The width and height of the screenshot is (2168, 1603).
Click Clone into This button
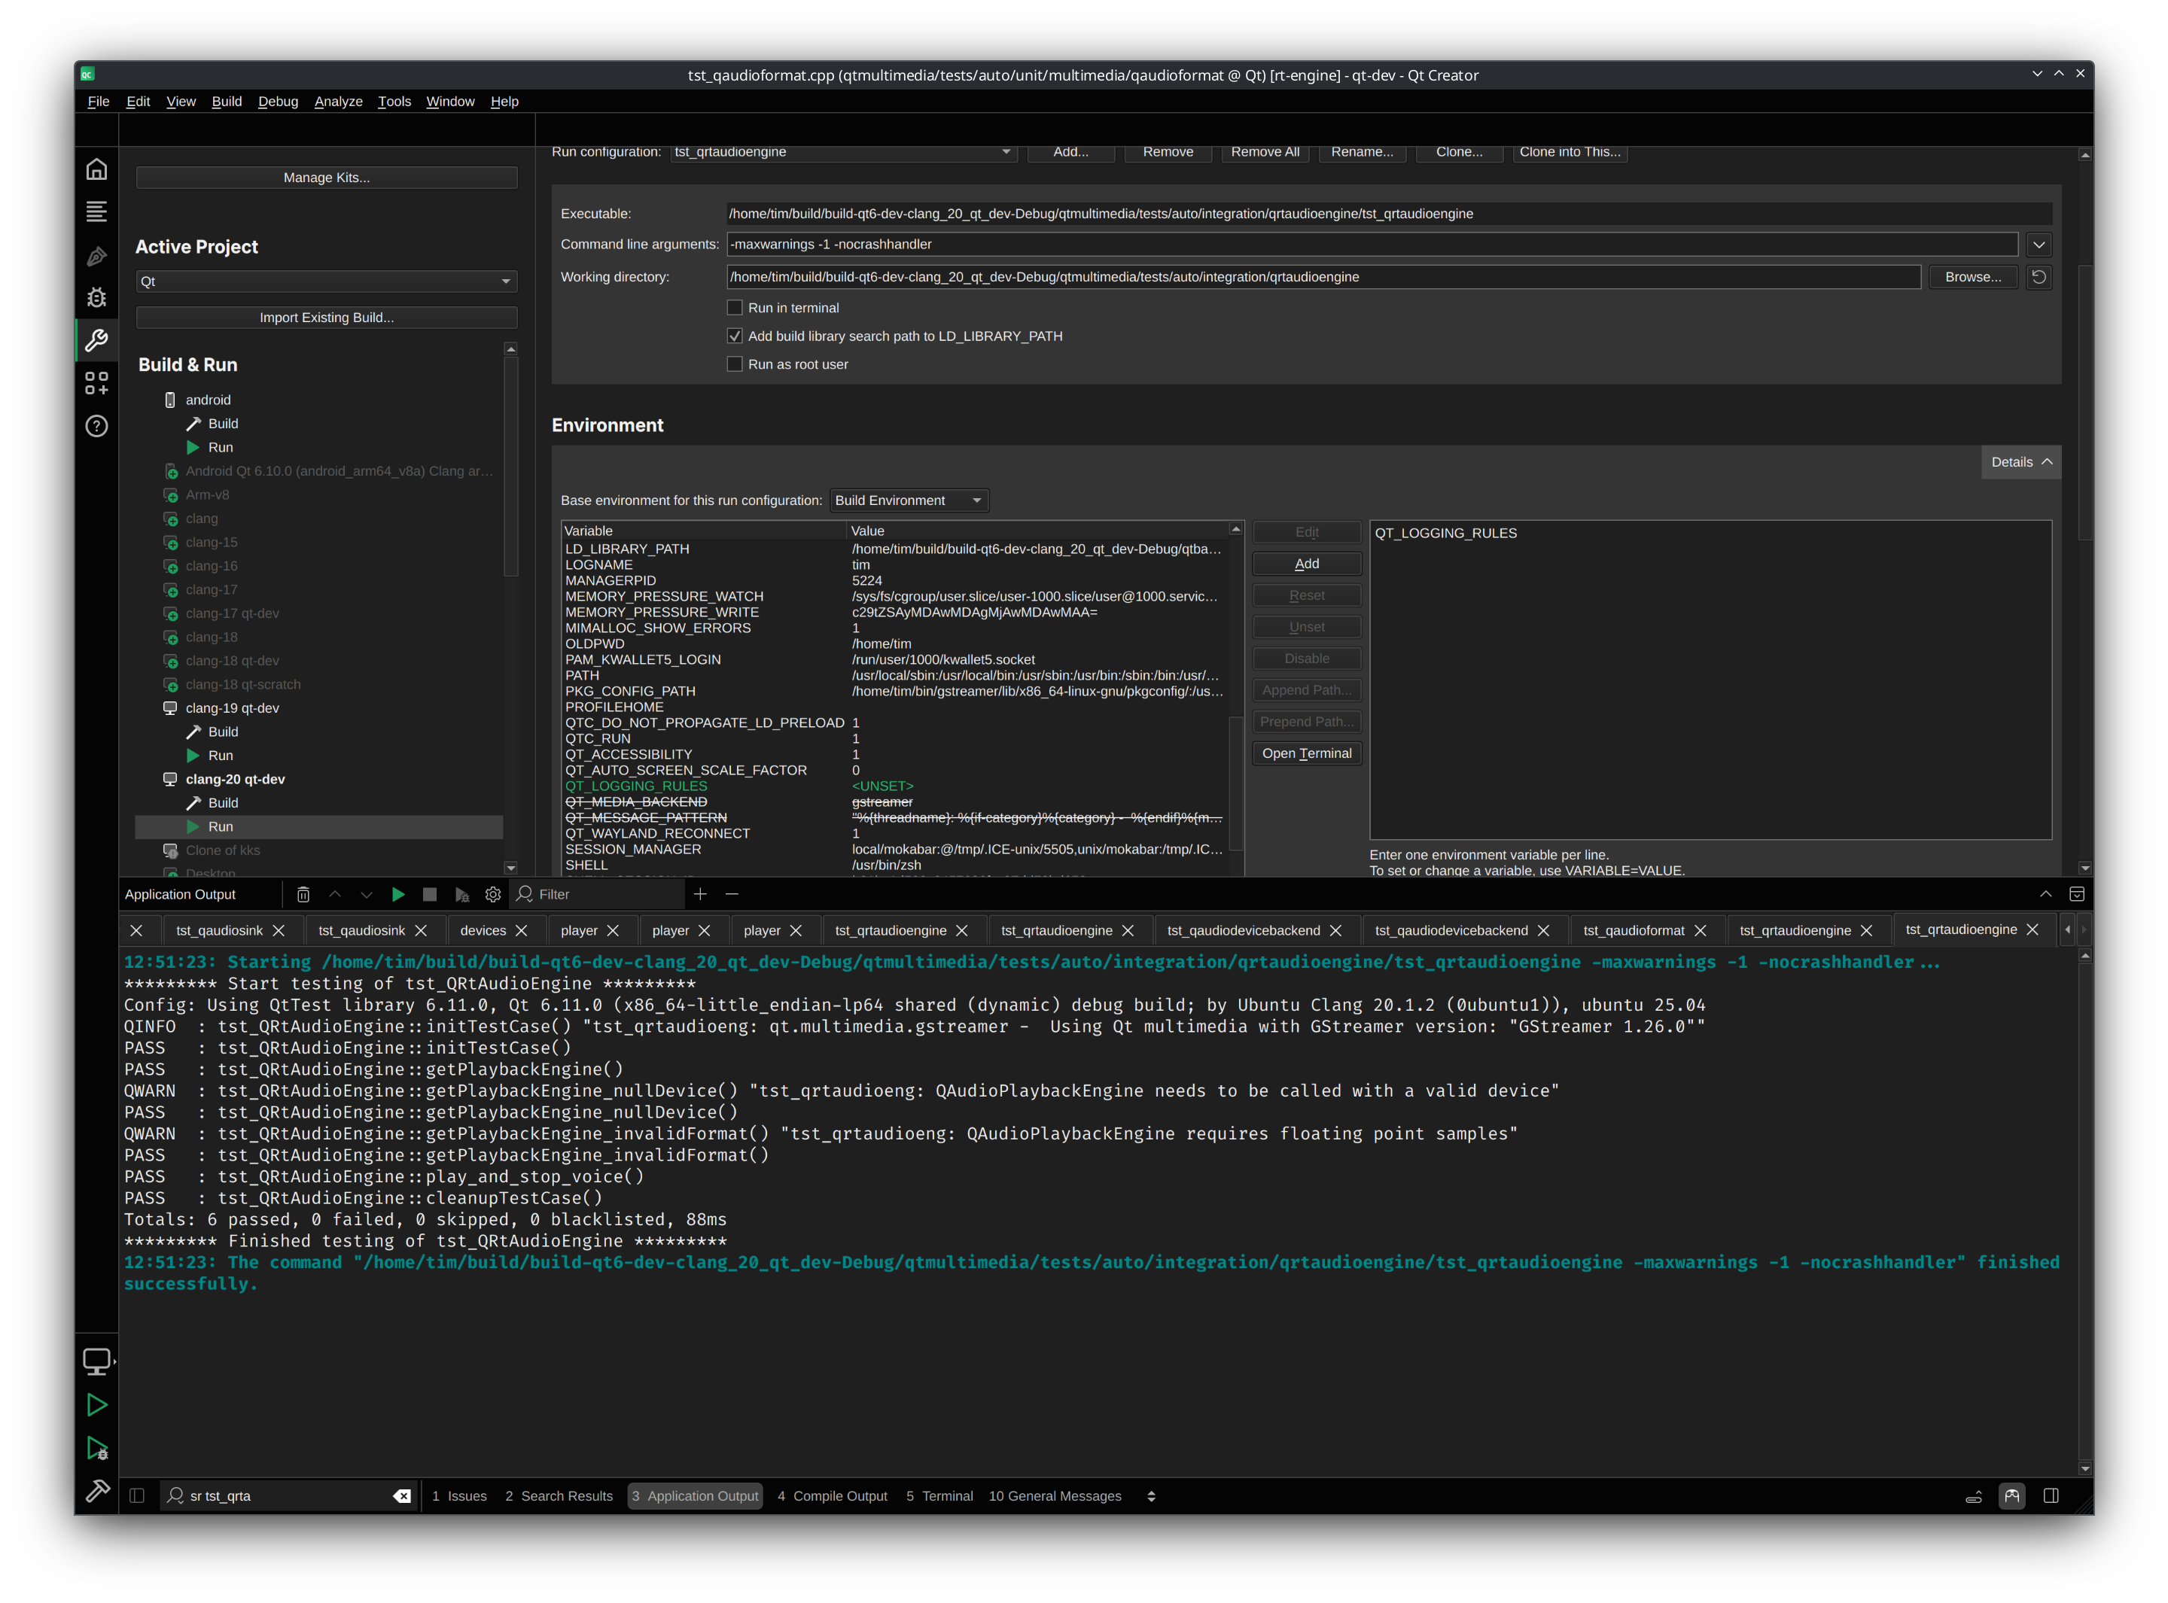[x=1570, y=152]
